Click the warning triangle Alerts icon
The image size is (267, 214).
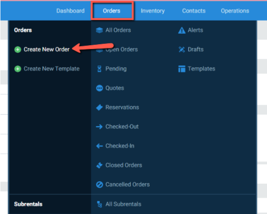(182, 30)
